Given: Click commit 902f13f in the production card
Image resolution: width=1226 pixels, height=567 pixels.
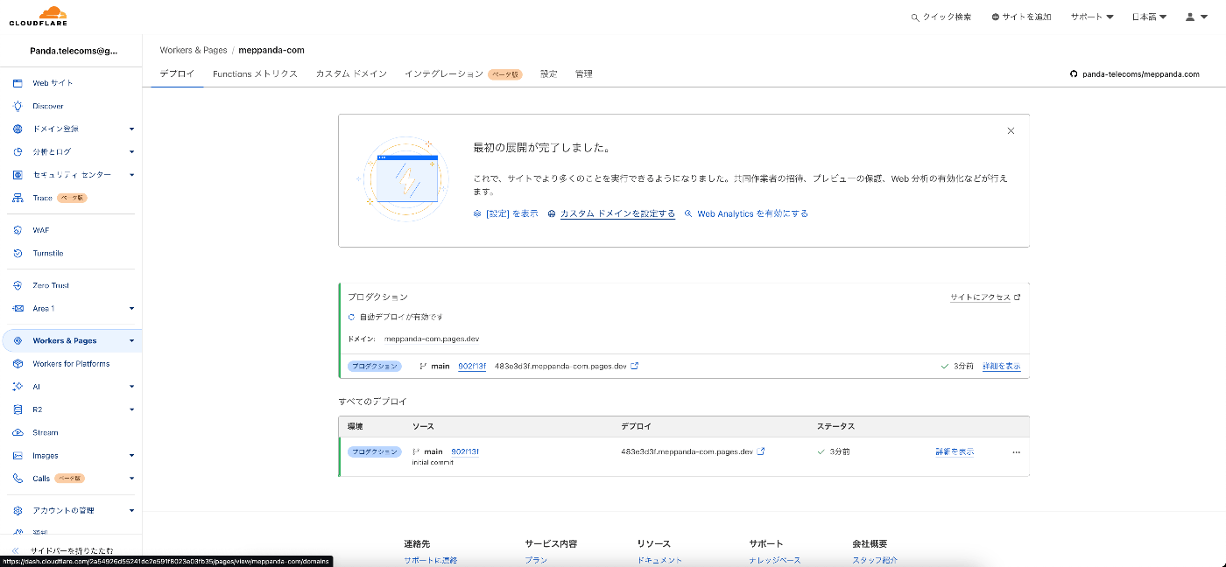Looking at the screenshot, I should coord(472,366).
